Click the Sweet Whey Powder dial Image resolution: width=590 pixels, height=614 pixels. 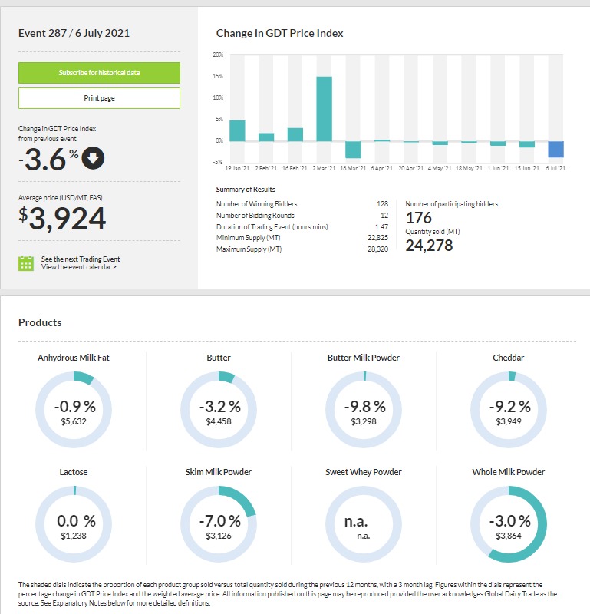(x=363, y=525)
